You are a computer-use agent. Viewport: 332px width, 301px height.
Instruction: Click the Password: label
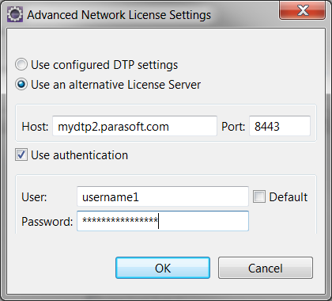(47, 221)
